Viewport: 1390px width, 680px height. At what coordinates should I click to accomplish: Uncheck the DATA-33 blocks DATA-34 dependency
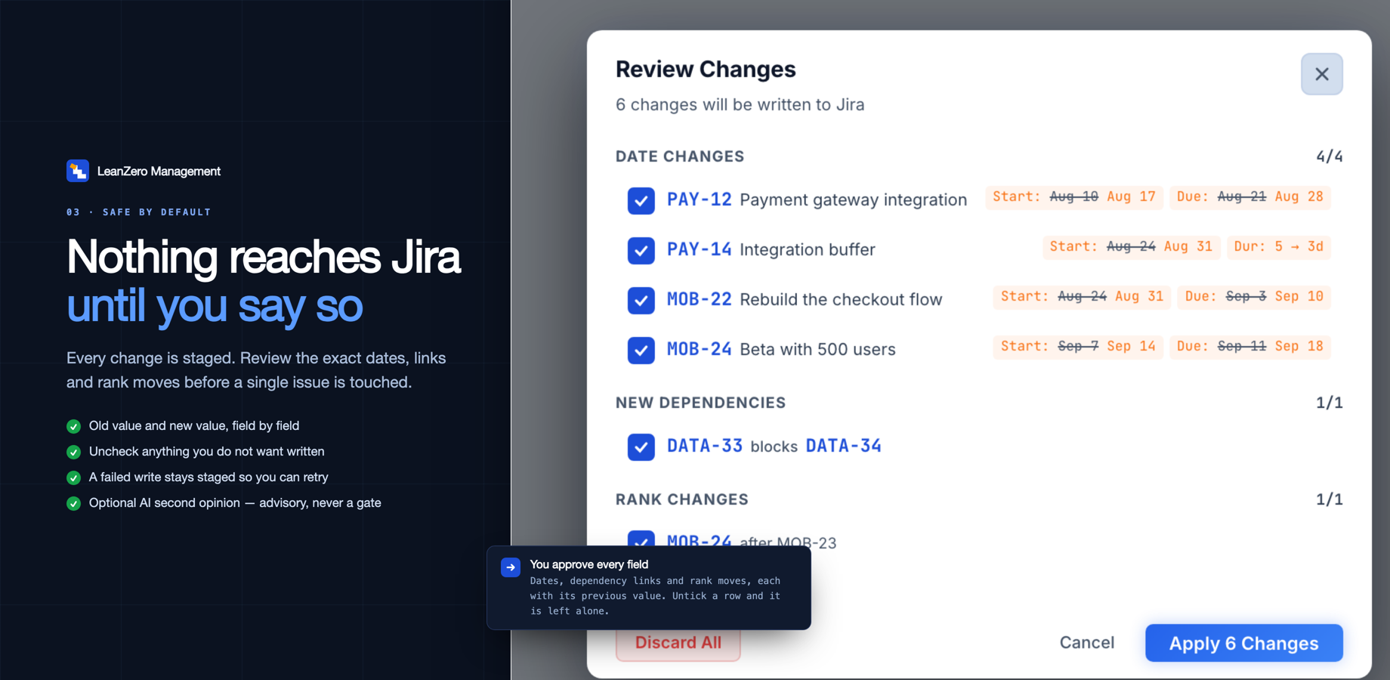pos(641,447)
